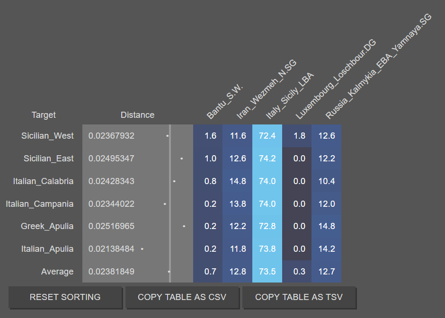Click the 74.0 cell for Italian_Campania

267,203
